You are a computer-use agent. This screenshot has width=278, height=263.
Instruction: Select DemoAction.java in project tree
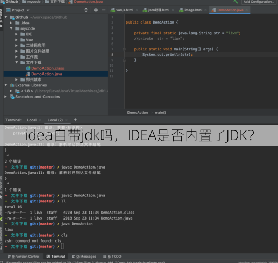point(47,74)
